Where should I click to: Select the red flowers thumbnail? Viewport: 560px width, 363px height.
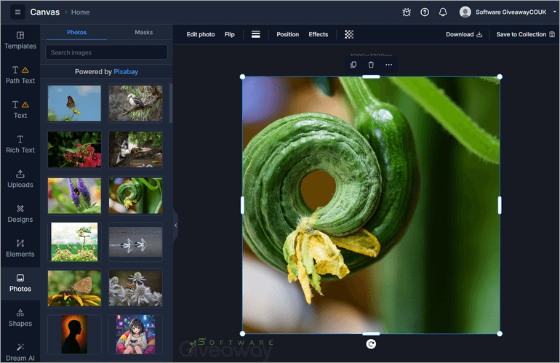[74, 149]
